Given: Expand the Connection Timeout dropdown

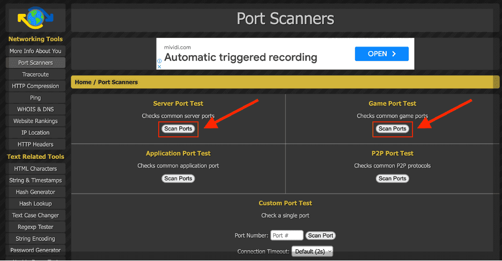Looking at the screenshot, I should (312, 251).
